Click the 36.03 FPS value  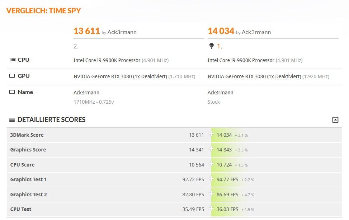[x=227, y=209]
